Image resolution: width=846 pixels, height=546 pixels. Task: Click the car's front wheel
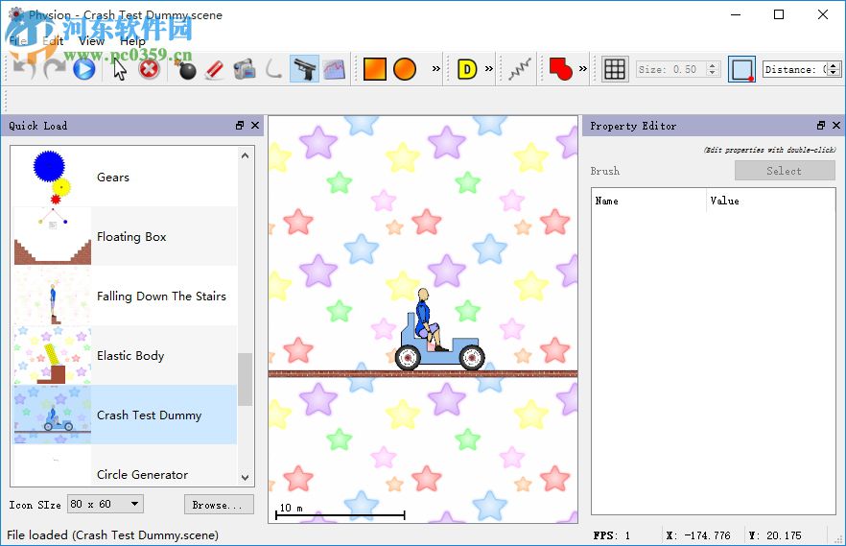[472, 357]
